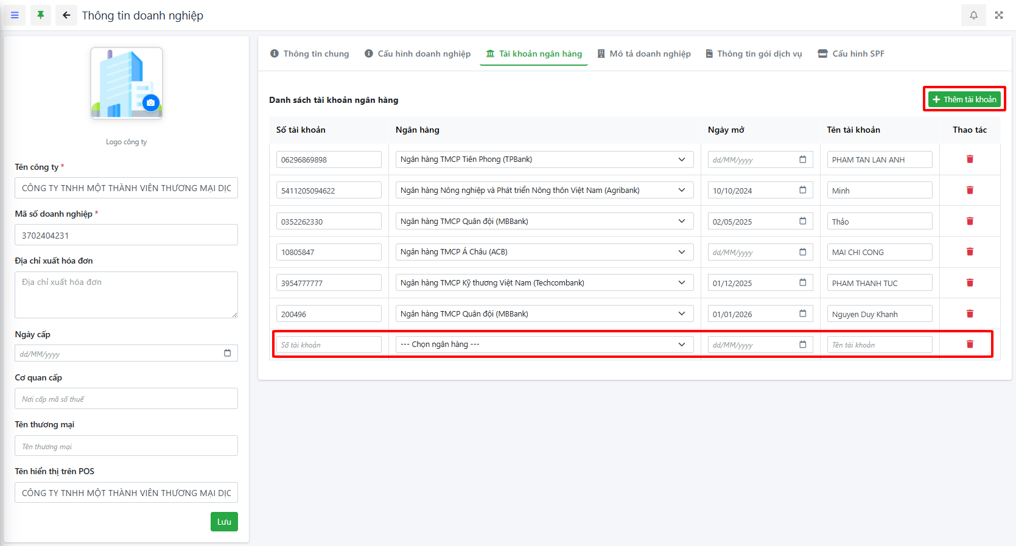Open the hamburger menu icon

coord(15,15)
